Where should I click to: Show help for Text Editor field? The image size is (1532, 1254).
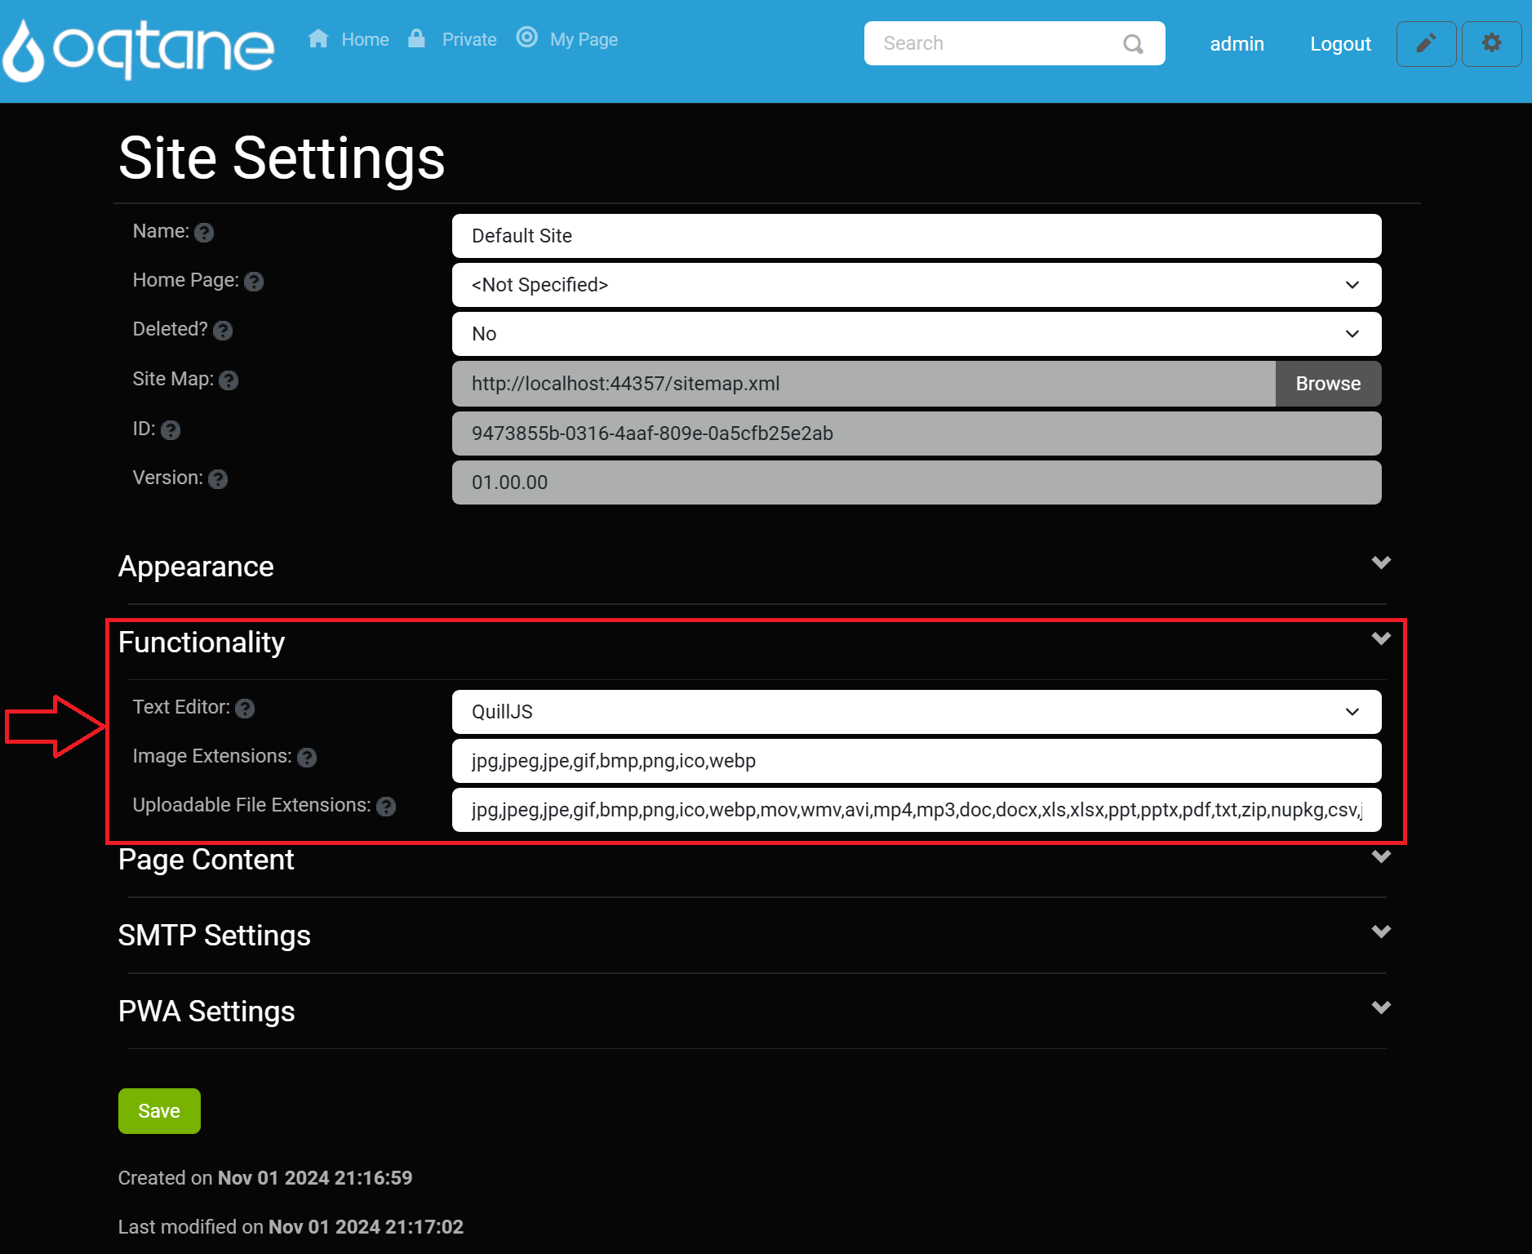[x=245, y=709]
